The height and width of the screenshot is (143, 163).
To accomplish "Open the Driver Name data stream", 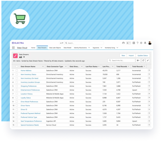I will [25, 105].
